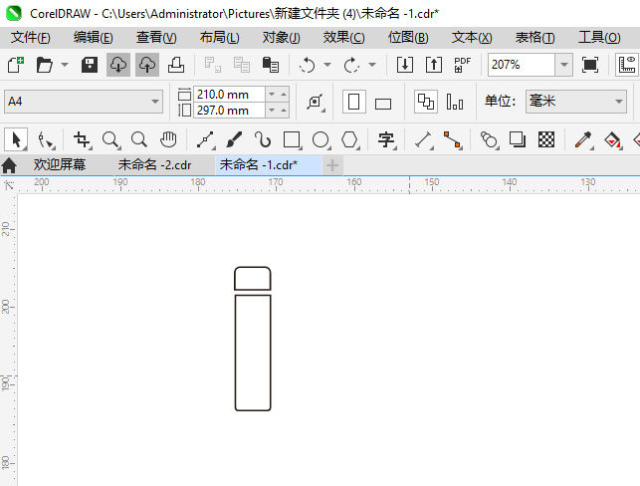Set page orientation to landscape

pos(383,104)
